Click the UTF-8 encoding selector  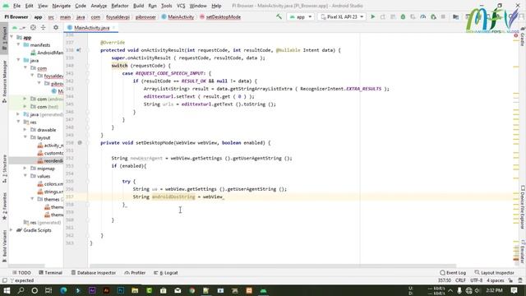click(476, 280)
